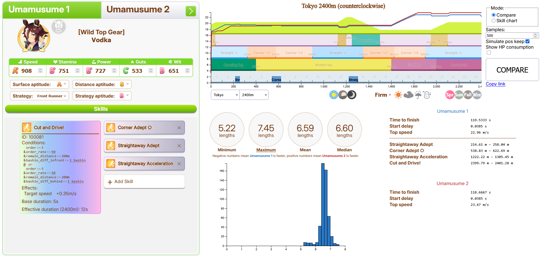Click Speed rank A+ icon
Image resolution: width=541 pixels, height=257 pixels.
tap(16, 71)
